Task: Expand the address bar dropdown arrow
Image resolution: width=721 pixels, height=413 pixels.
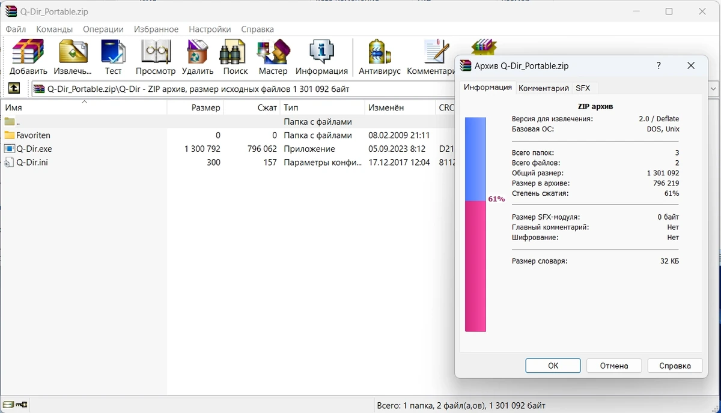Action: tap(714, 89)
